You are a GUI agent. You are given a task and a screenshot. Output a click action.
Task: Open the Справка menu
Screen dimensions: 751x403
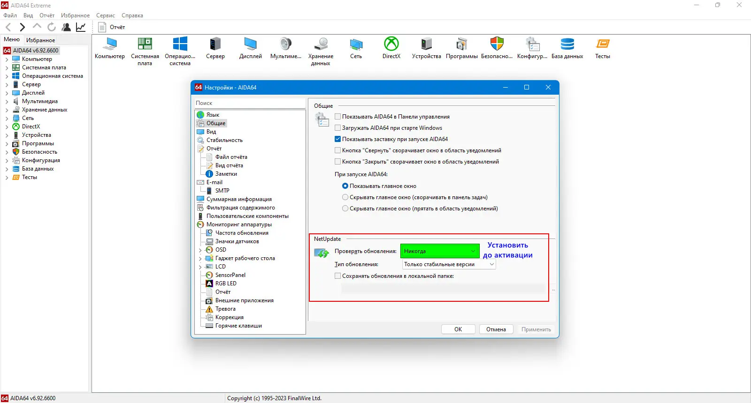tap(132, 15)
